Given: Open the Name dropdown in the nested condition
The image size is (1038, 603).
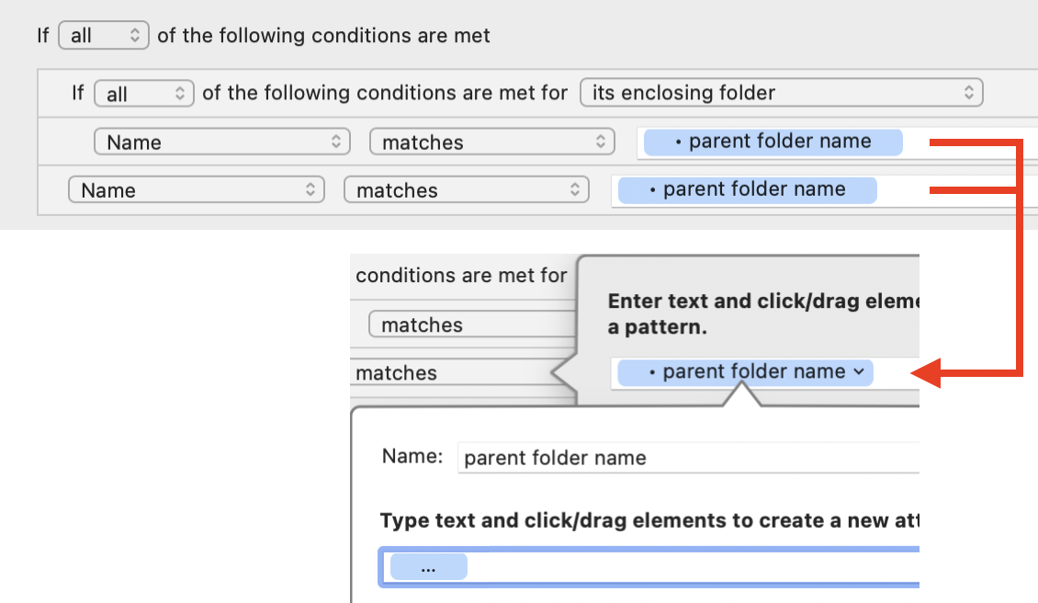Looking at the screenshot, I should point(221,142).
